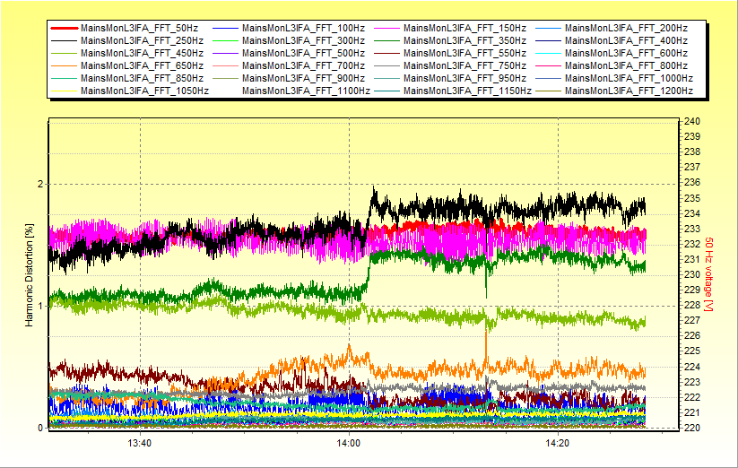This screenshot has height=468, width=738.
Task: Click the 240 value on voltage axis
Action: pos(691,121)
